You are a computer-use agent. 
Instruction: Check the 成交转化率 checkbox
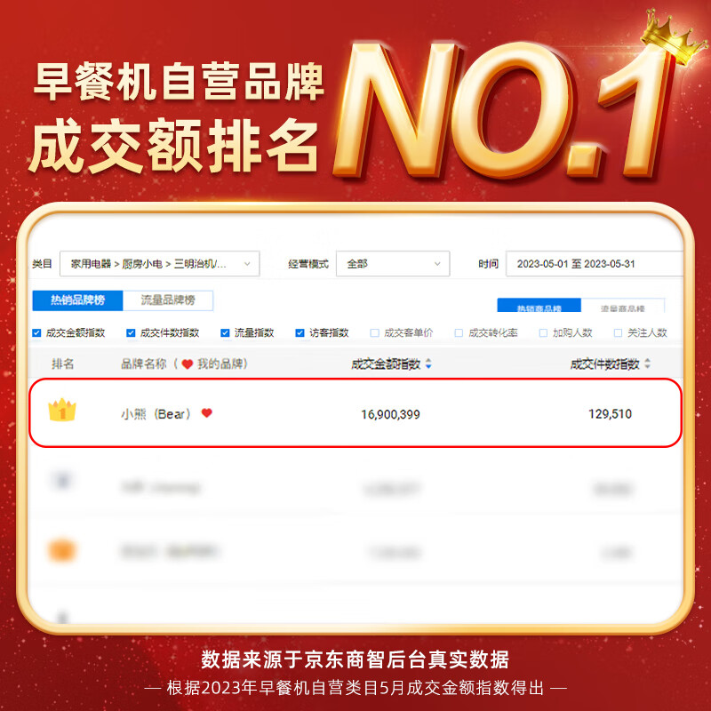pos(459,332)
